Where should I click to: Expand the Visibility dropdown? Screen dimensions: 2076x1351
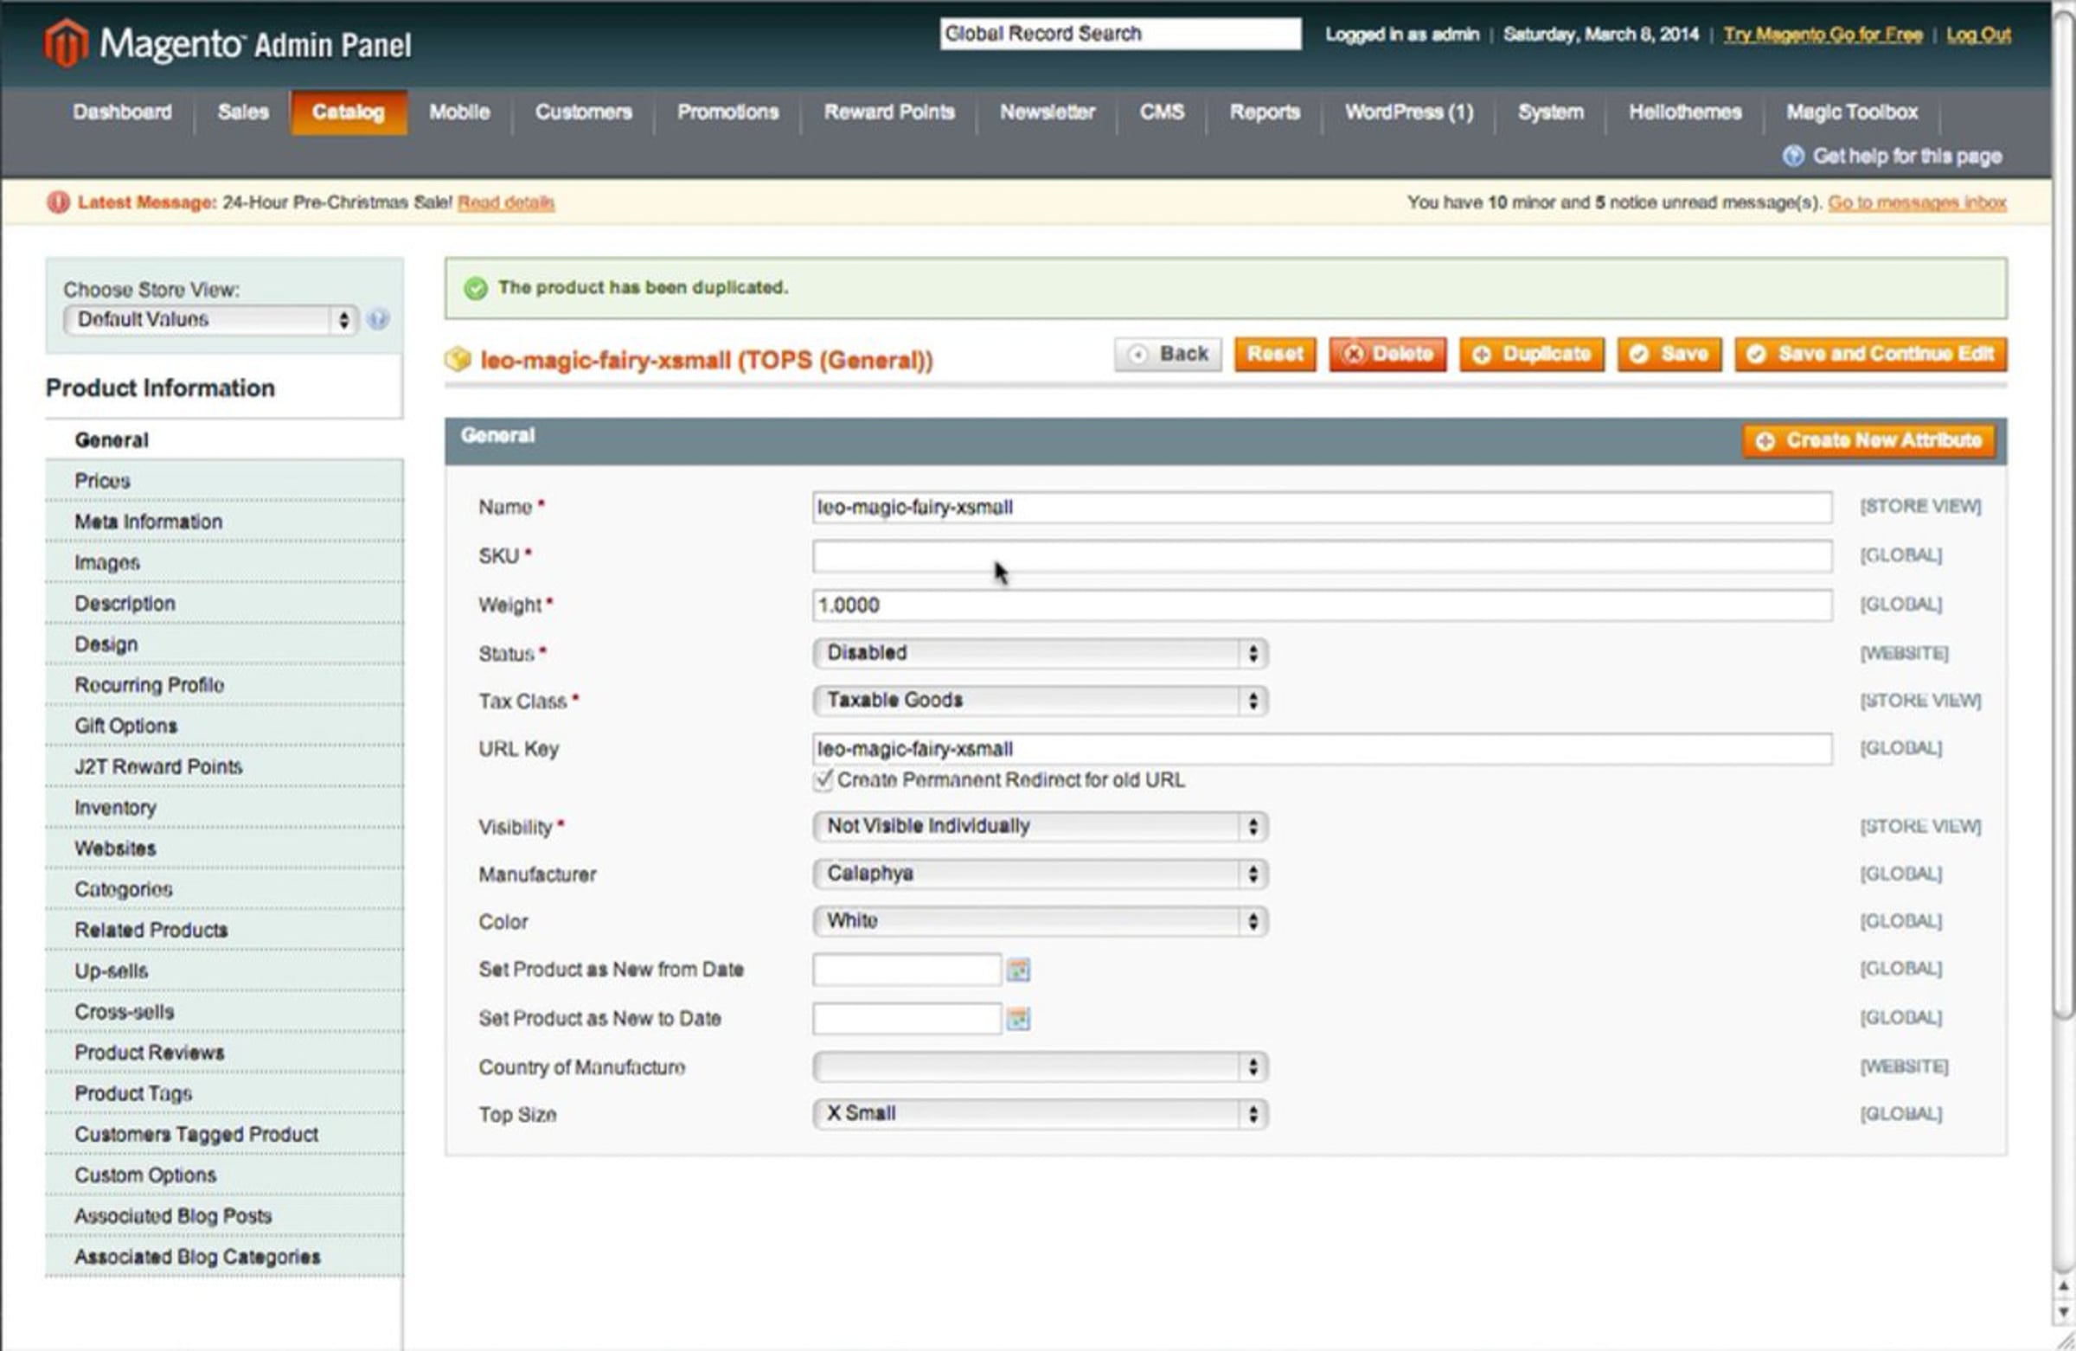tap(1040, 826)
